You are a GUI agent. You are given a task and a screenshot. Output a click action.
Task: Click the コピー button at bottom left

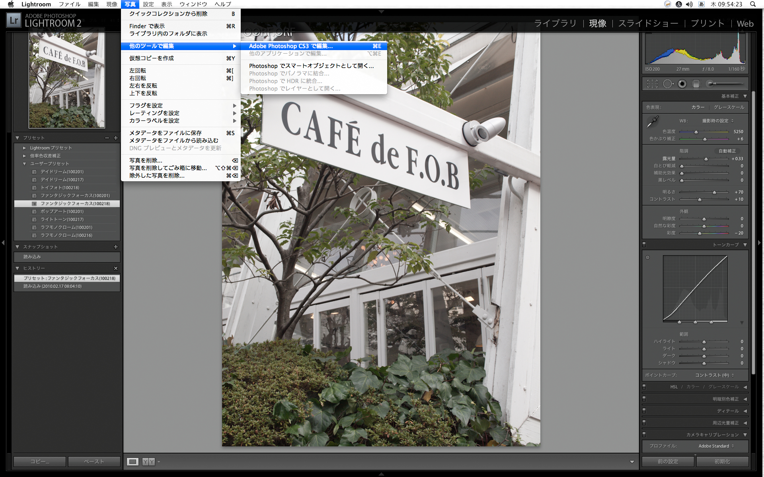pyautogui.click(x=39, y=461)
